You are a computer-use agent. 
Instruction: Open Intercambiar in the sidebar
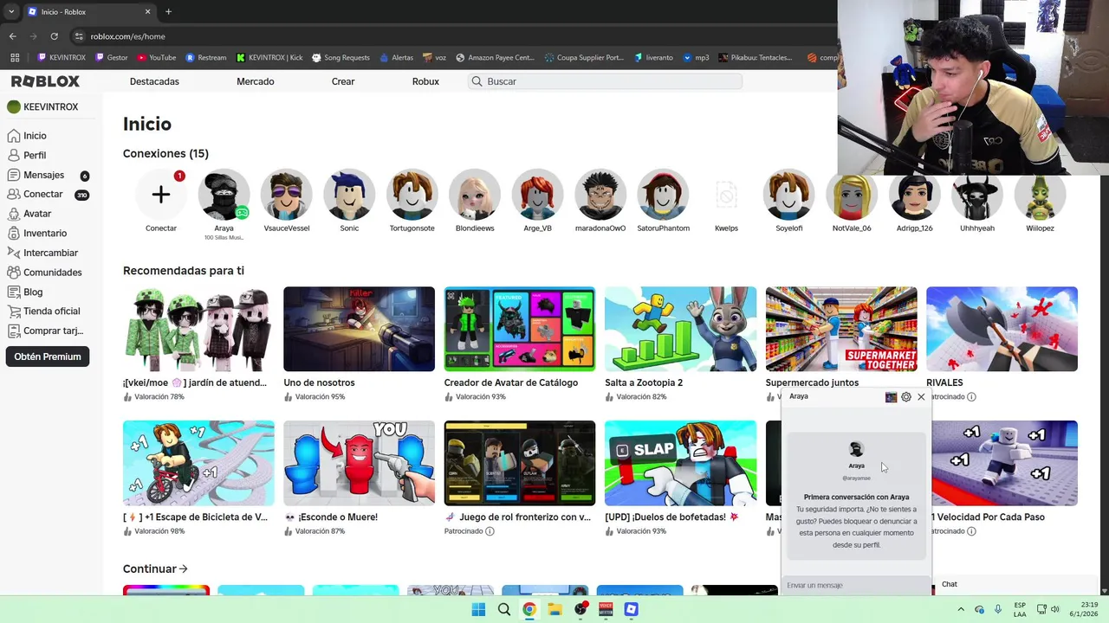(42, 253)
